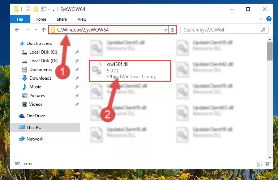Open Local Disk (C:) in the sidebar
Image resolution: width=278 pixels, height=180 pixels.
click(x=43, y=52)
